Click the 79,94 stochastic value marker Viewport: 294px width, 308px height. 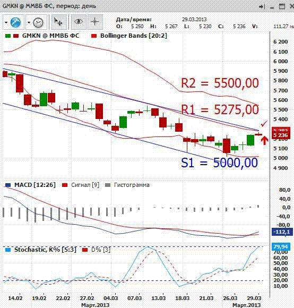280,246
